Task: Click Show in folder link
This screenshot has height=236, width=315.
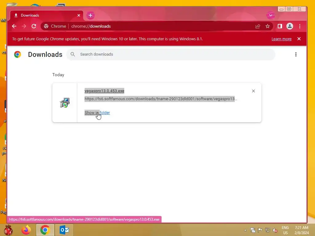Action: [97, 112]
